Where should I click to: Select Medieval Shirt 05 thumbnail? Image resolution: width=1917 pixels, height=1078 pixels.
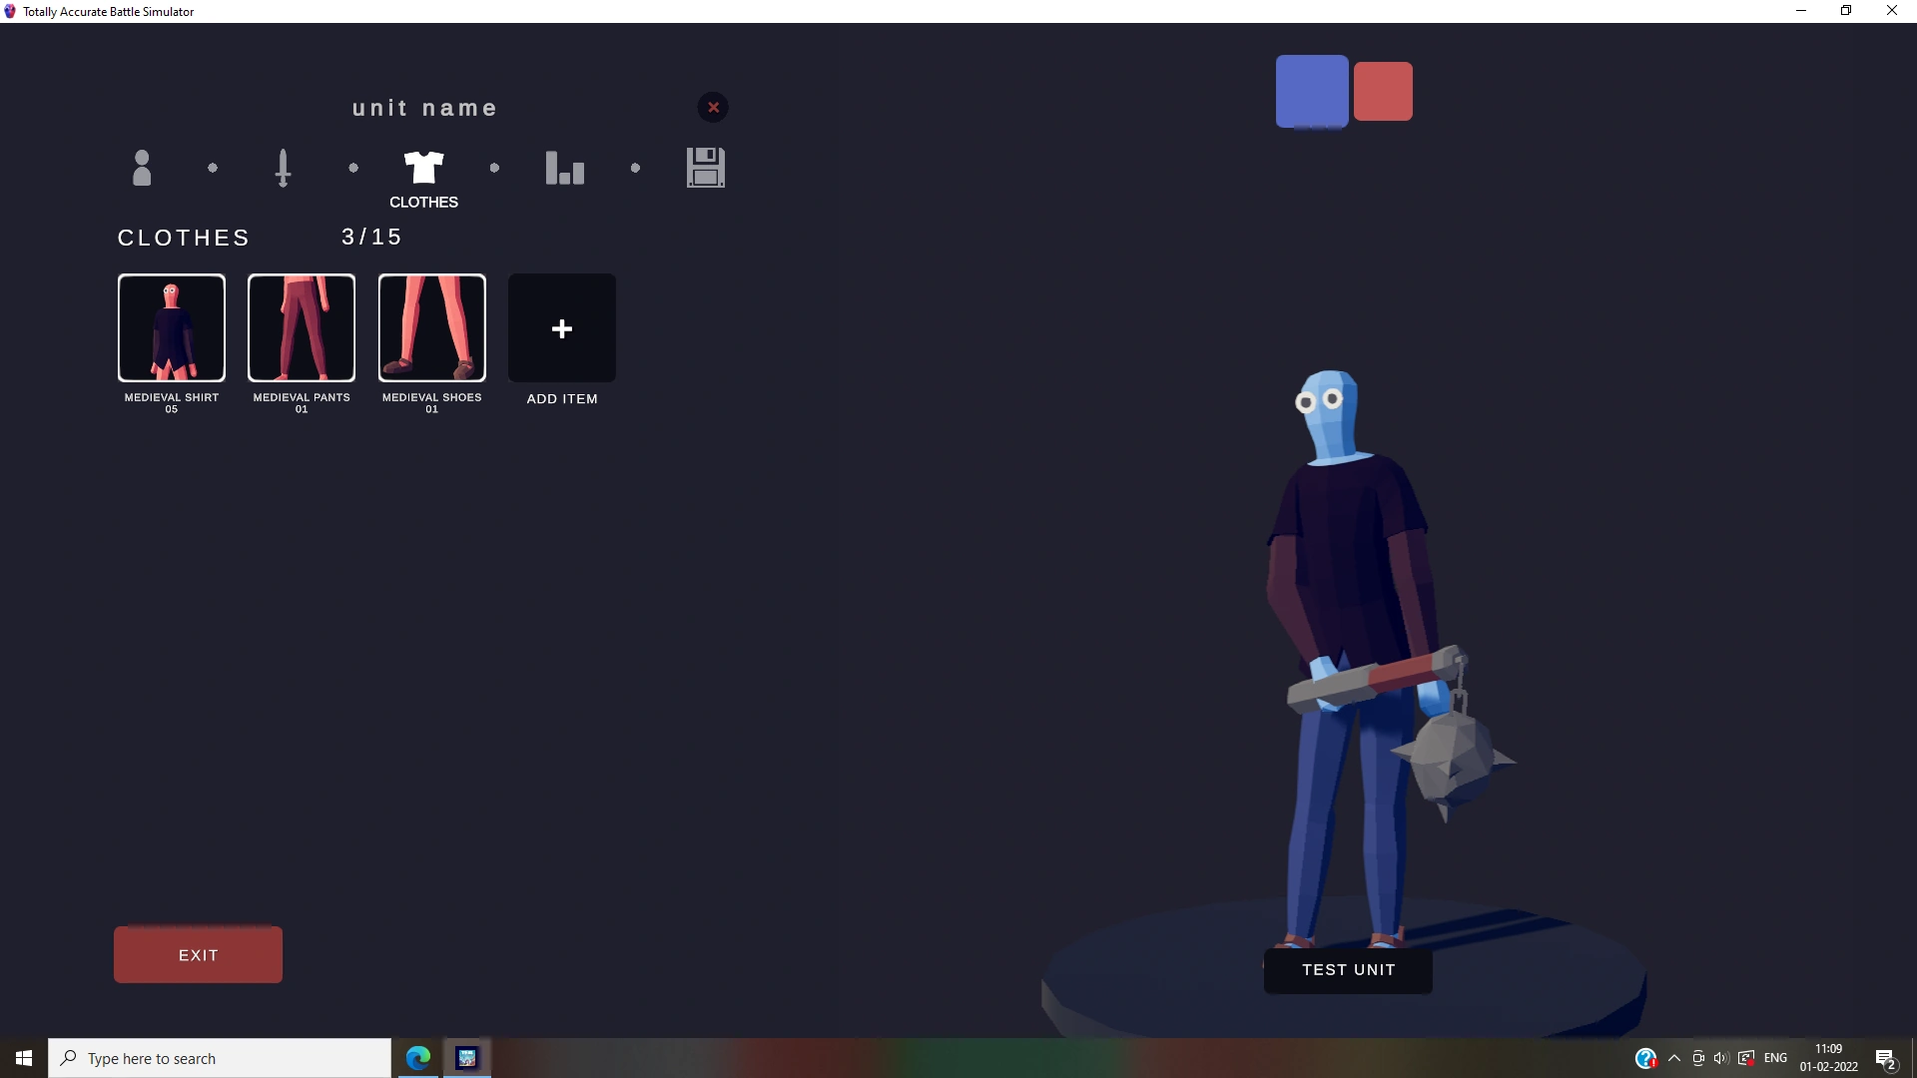coord(172,328)
